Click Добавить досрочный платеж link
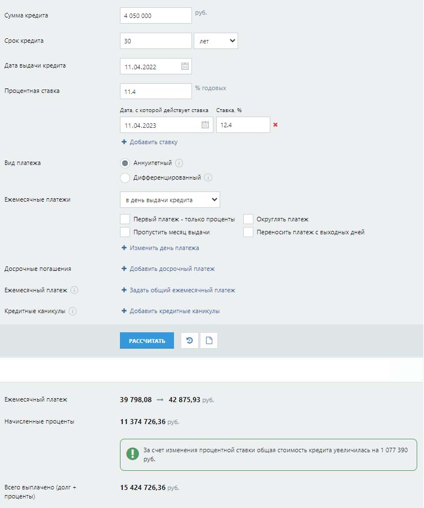Image resolution: width=424 pixels, height=508 pixels. coord(172,269)
